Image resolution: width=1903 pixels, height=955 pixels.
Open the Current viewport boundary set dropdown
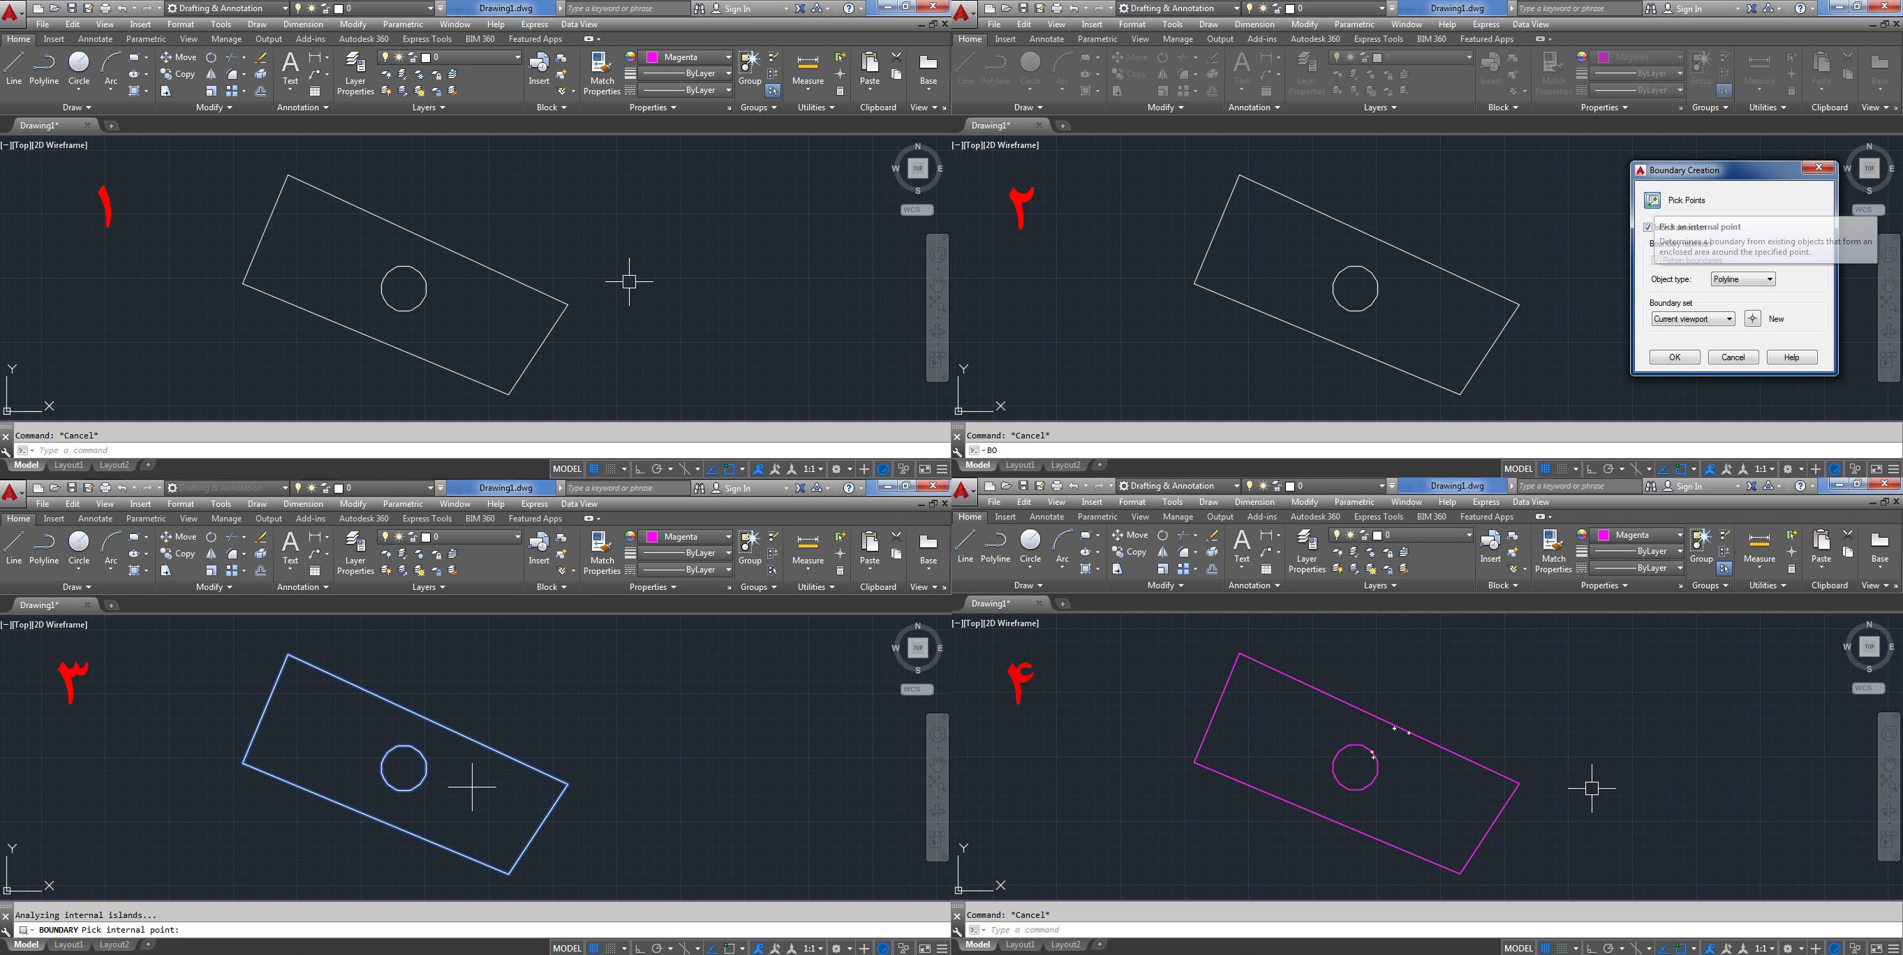coord(1693,319)
